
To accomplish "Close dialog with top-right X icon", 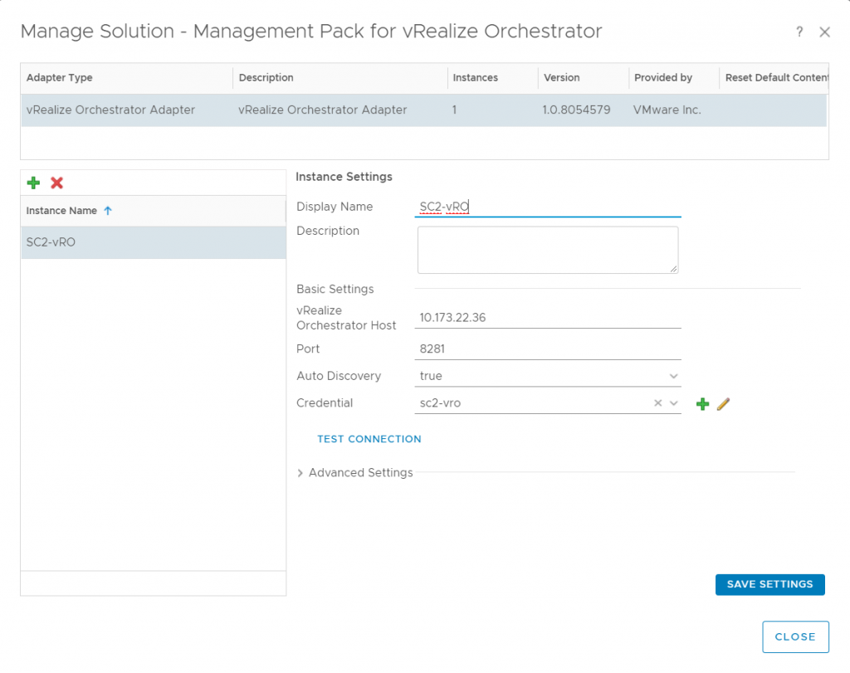I will coord(824,32).
